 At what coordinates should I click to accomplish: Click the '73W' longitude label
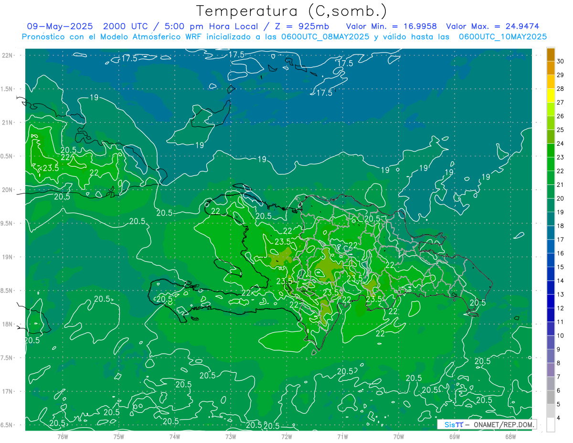[x=231, y=436]
